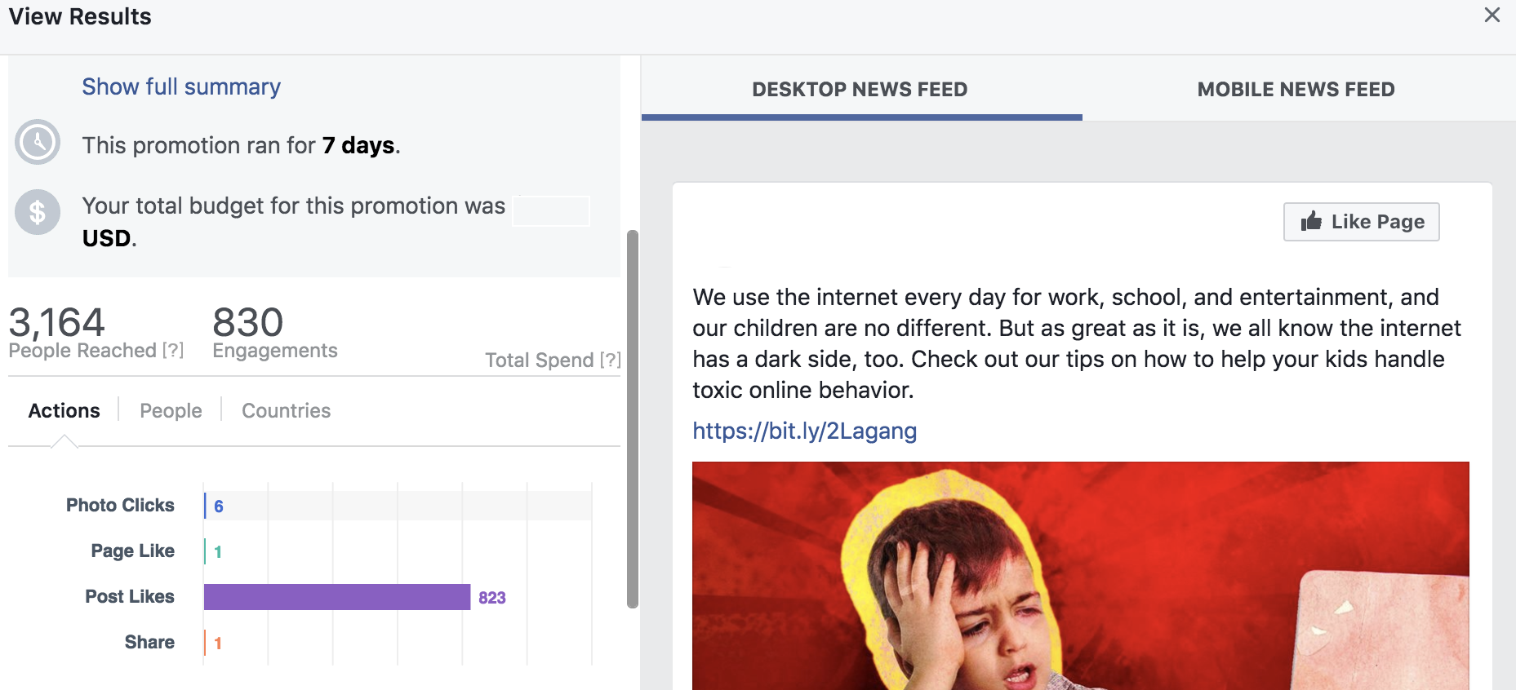Click the thumbs-up Like Page button

point(1361,222)
